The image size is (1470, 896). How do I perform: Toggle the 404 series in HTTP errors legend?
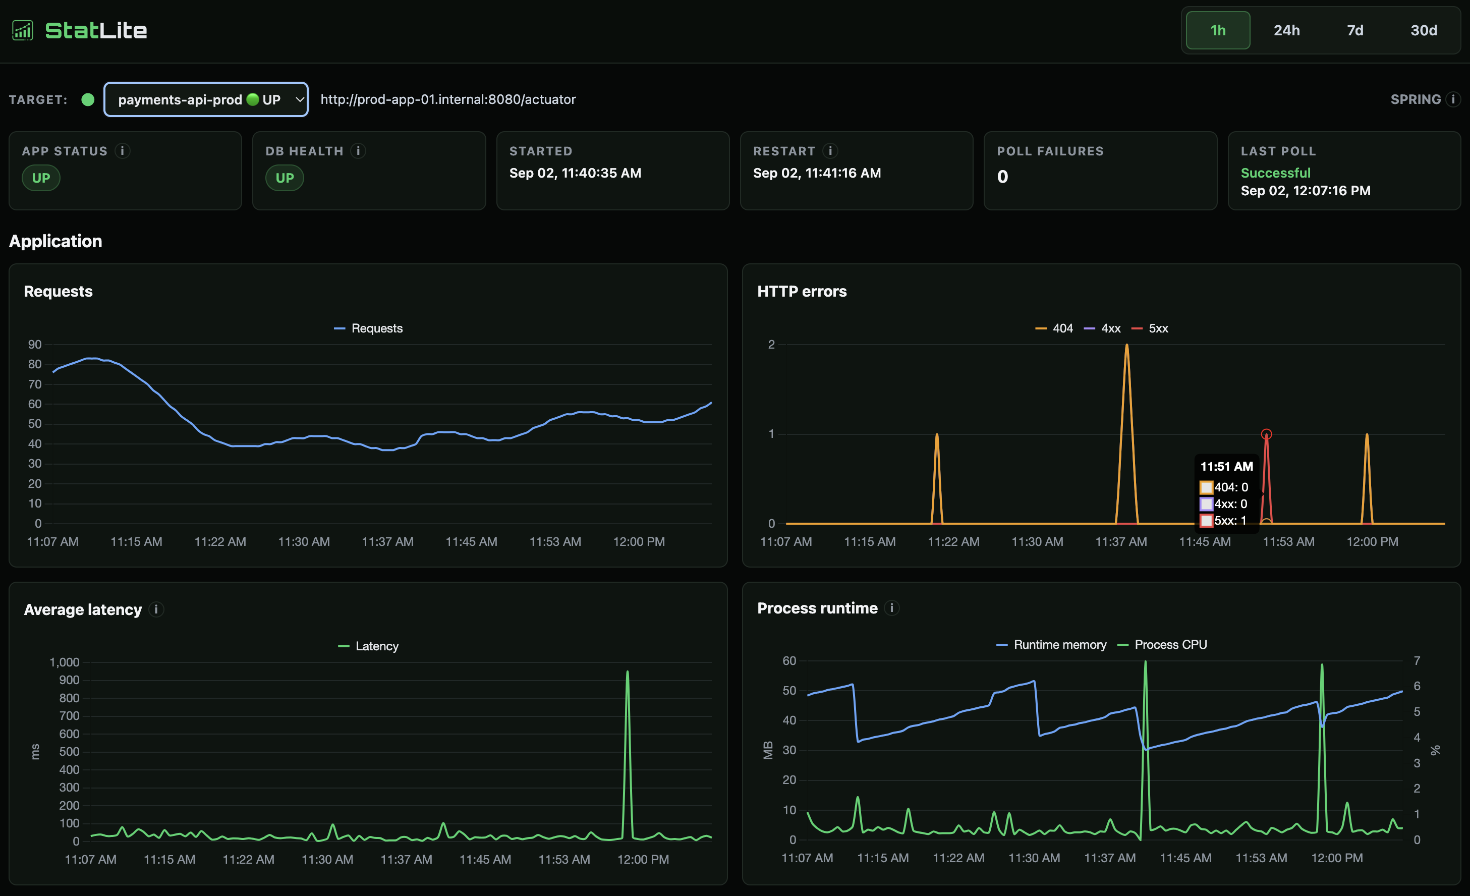(x=1054, y=328)
